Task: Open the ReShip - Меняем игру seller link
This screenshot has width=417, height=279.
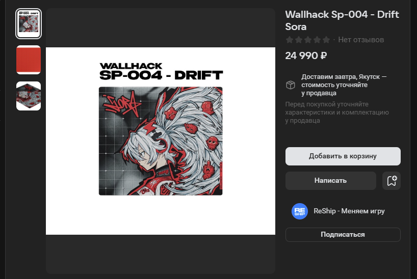Action: click(x=349, y=211)
